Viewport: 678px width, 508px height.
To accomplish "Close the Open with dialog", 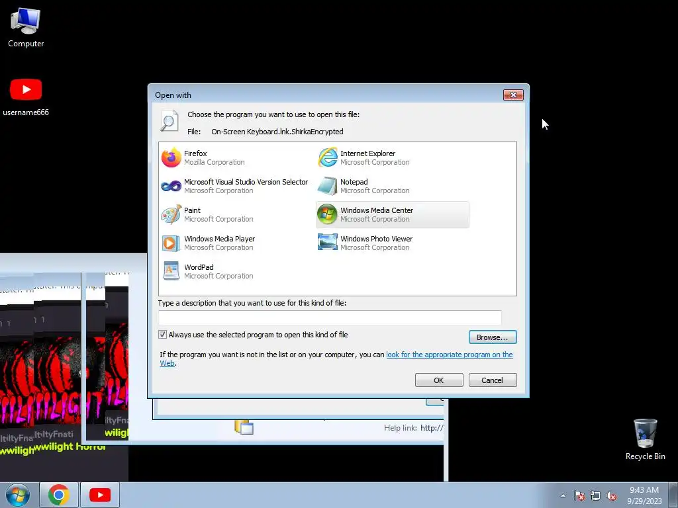I will pos(513,95).
